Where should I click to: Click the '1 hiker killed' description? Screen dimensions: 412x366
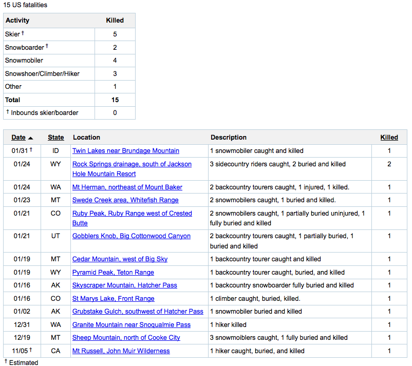click(228, 325)
